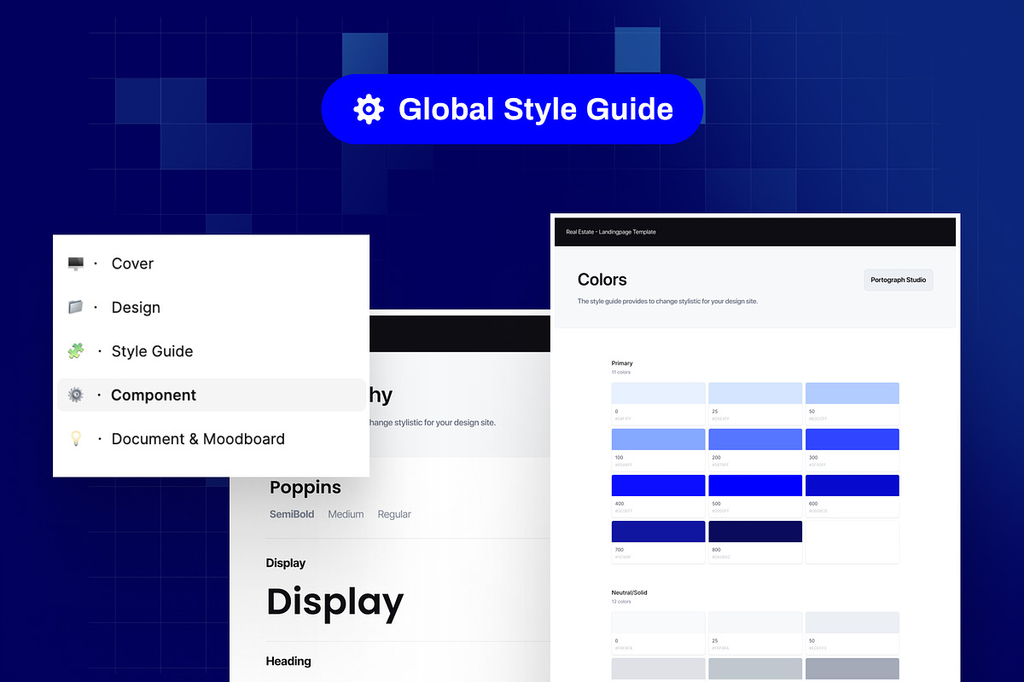Click the Global Style Guide badge
The image size is (1024, 682).
(x=512, y=109)
